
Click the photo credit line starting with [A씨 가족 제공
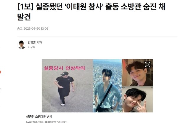point(47,122)
